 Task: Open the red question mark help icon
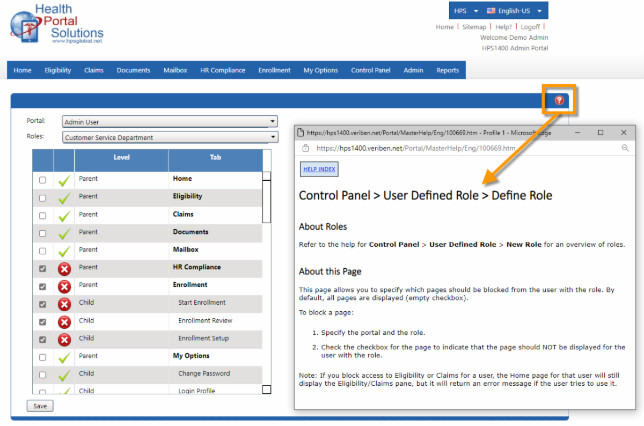pos(559,100)
